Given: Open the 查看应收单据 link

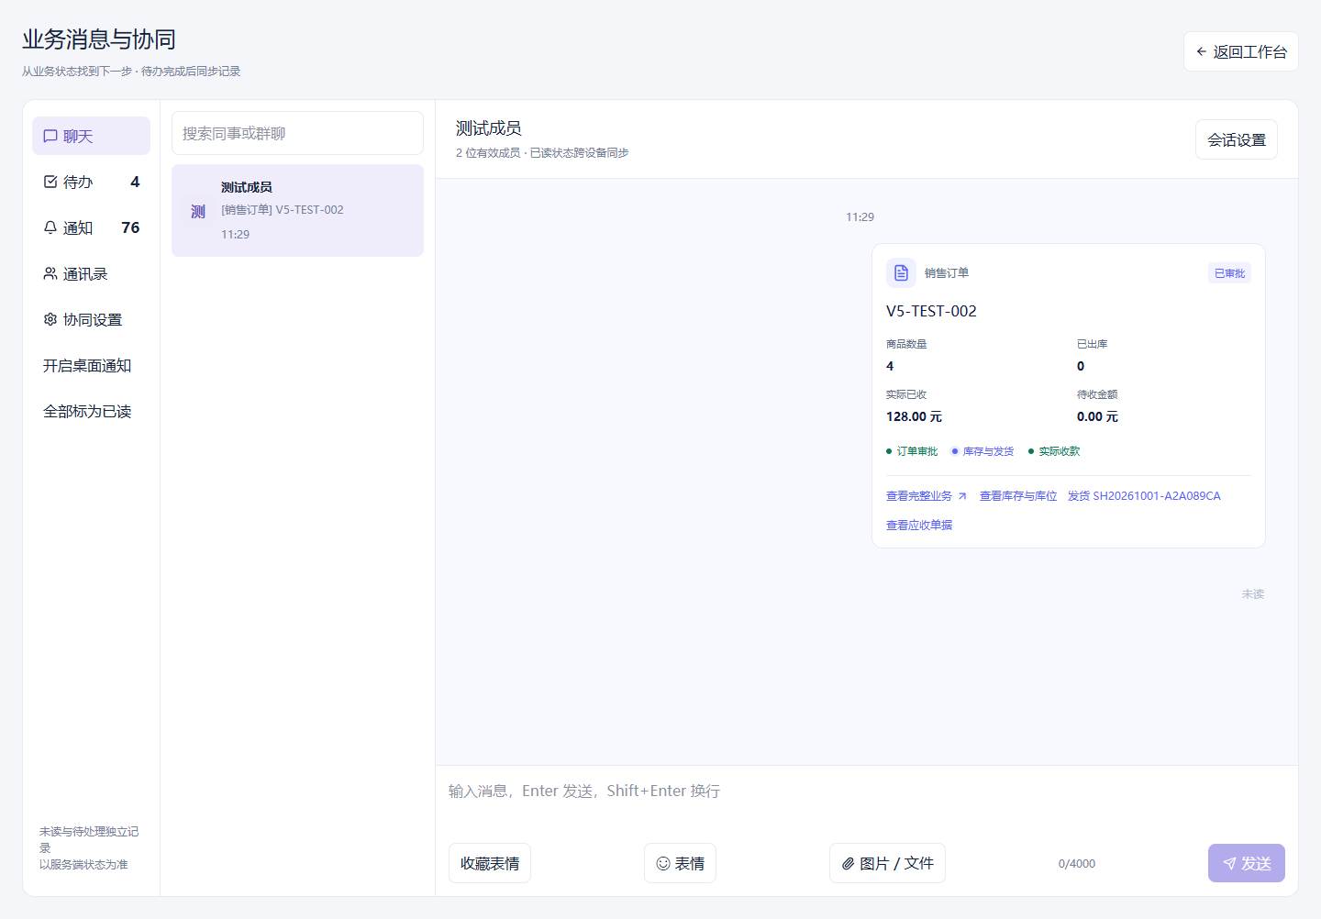Looking at the screenshot, I should click(919, 526).
